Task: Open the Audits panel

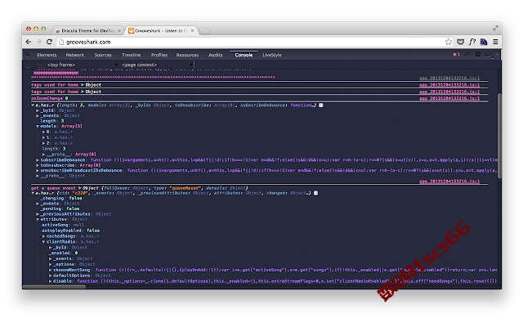Action: 216,55
